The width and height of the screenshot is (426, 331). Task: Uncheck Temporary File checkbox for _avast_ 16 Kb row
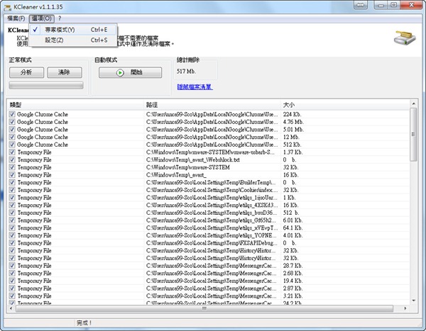coord(12,175)
